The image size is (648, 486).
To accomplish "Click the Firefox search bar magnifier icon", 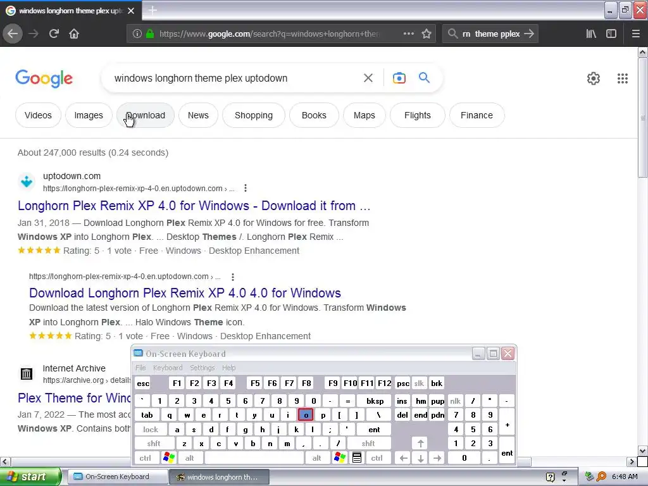I will click(x=453, y=34).
